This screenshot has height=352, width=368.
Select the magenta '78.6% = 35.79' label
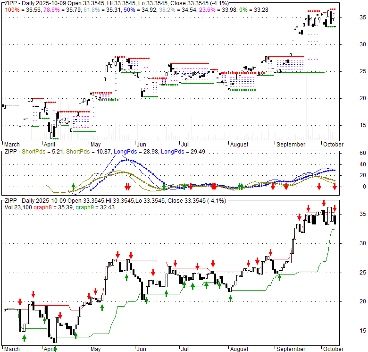63,10
